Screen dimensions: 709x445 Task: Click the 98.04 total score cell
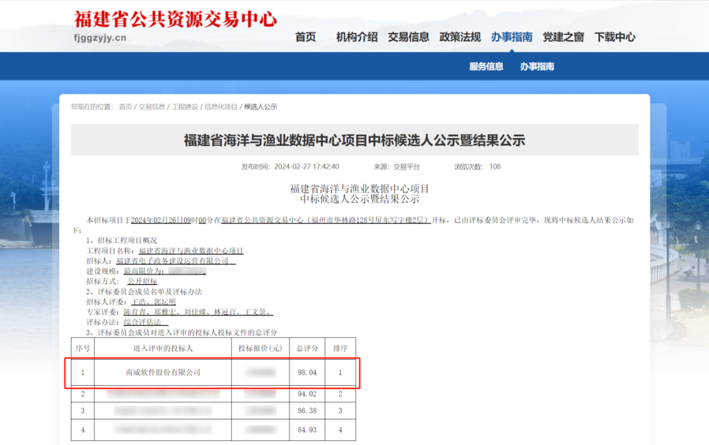[307, 373]
